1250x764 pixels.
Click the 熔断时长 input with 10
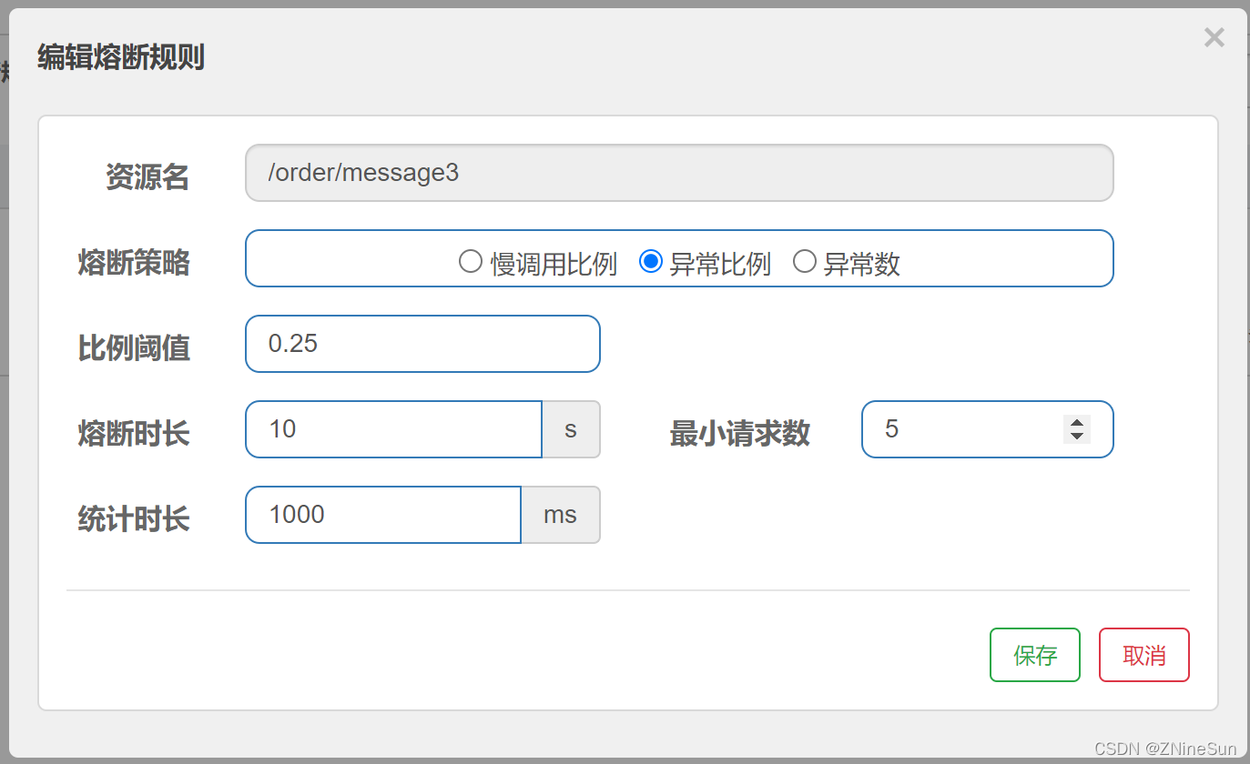[394, 429]
